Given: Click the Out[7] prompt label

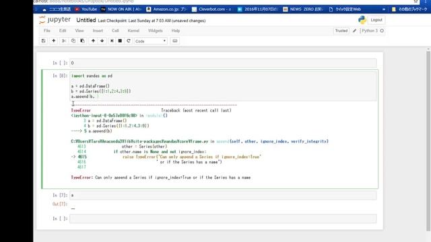Looking at the screenshot, I should coord(60,204).
